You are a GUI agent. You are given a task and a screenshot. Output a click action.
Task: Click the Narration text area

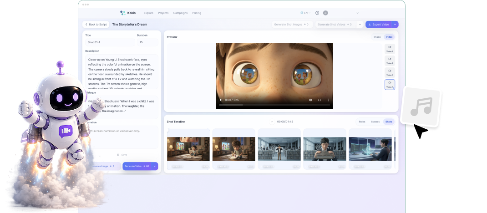(x=122, y=137)
